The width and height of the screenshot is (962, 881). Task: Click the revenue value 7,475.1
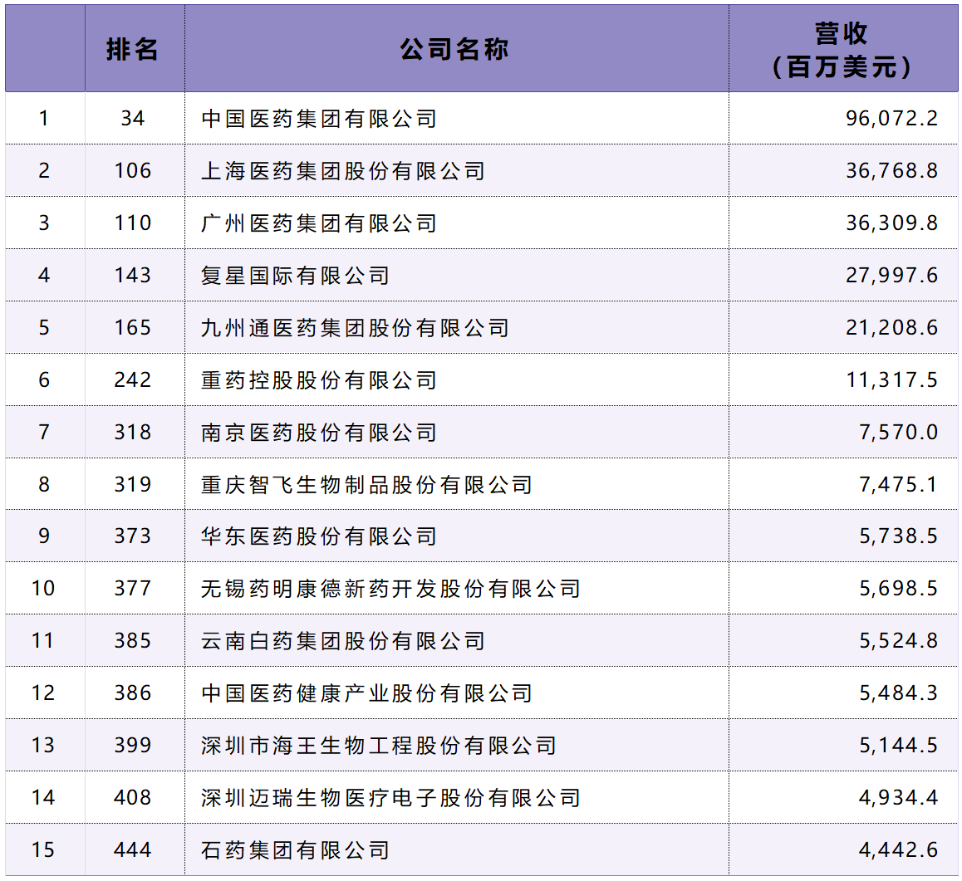pyautogui.click(x=886, y=484)
